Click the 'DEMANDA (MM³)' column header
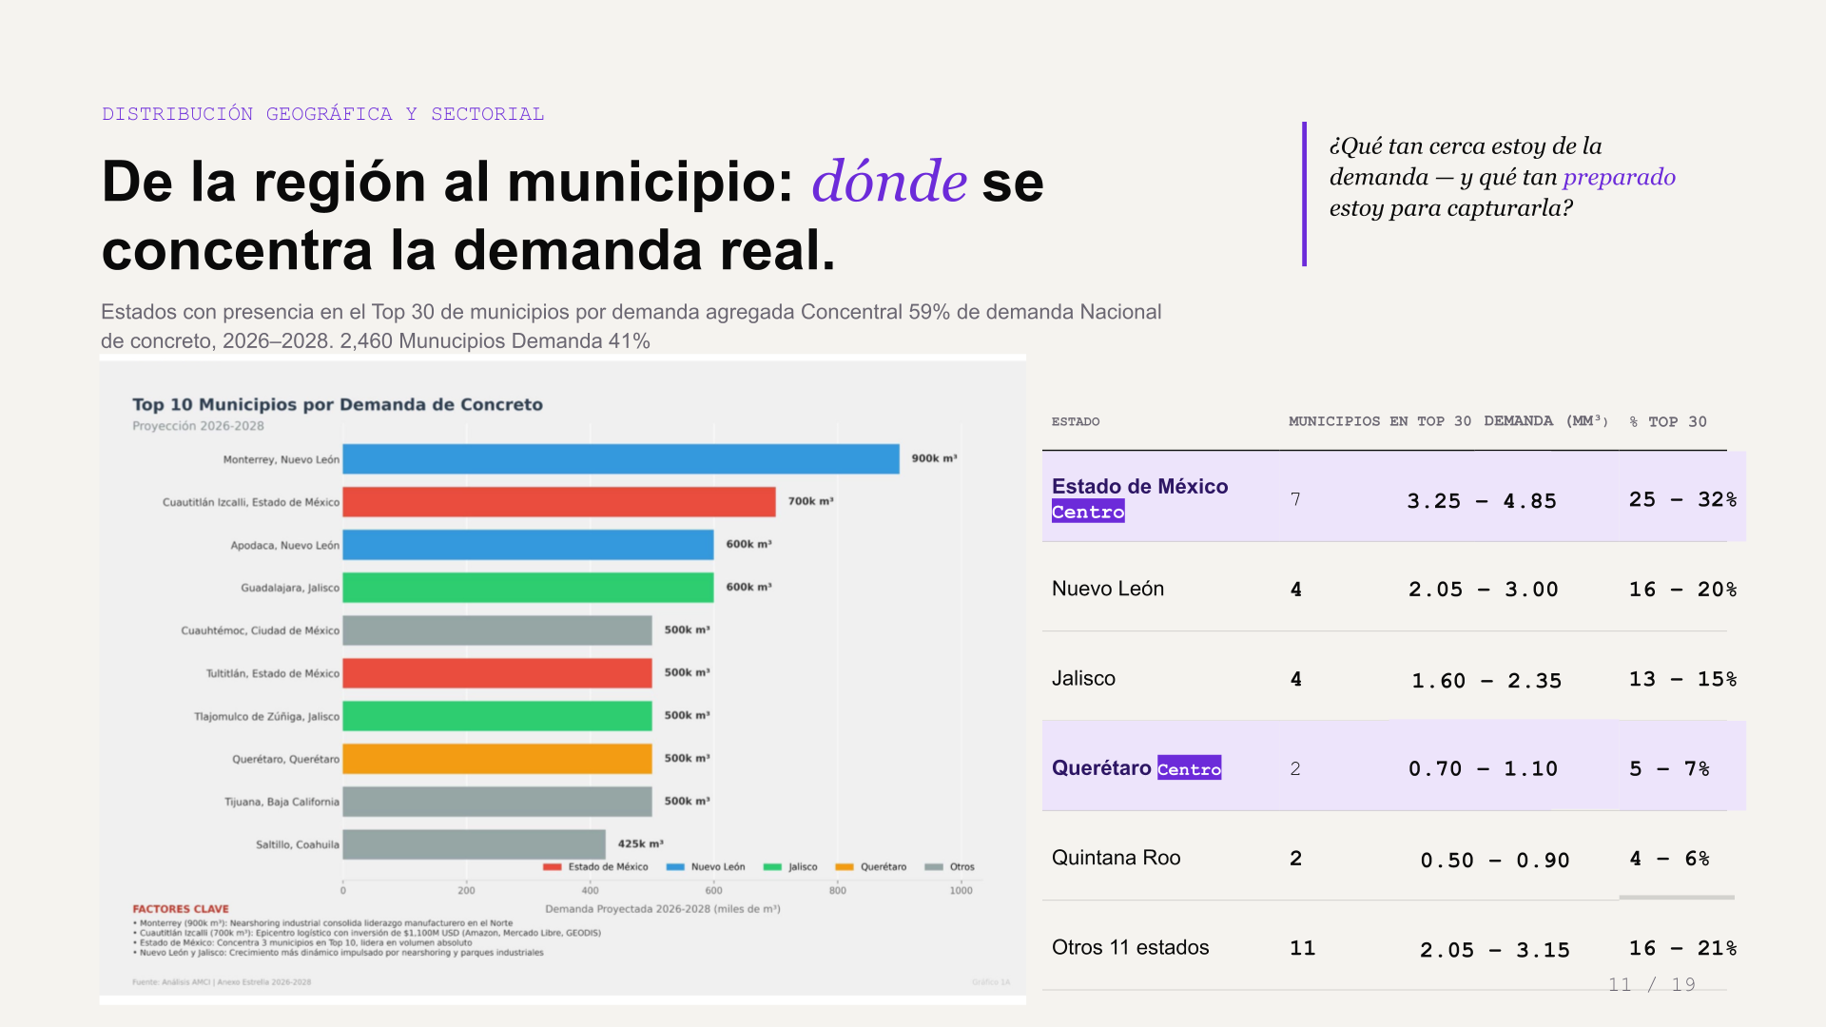The height and width of the screenshot is (1027, 1826). 1546,421
